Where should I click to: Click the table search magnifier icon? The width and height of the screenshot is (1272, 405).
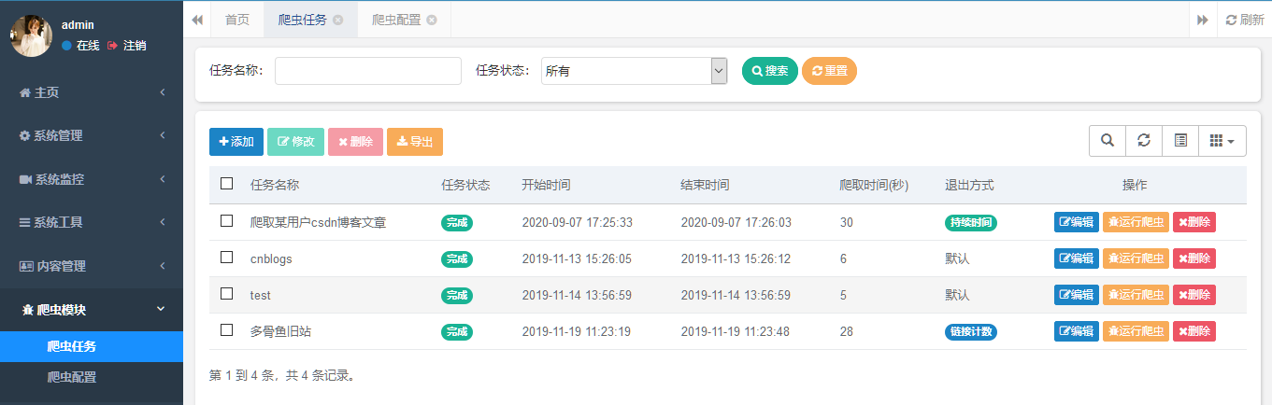pyautogui.click(x=1108, y=141)
